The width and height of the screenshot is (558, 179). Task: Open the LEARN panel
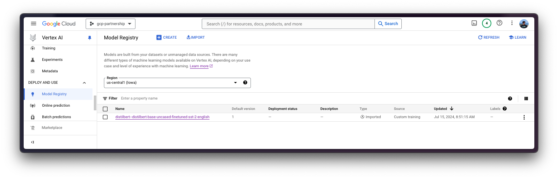[518, 38]
